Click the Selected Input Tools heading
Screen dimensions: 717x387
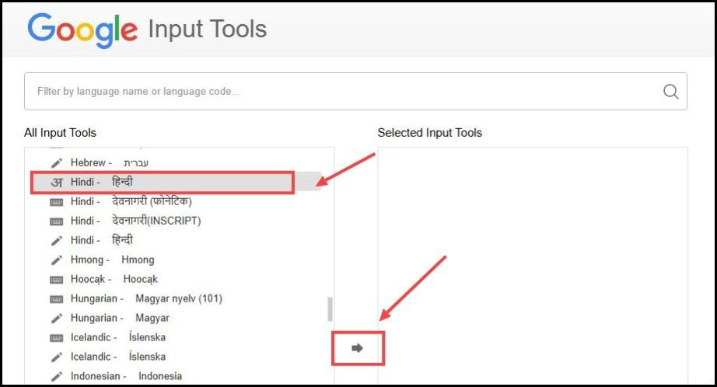pos(430,133)
